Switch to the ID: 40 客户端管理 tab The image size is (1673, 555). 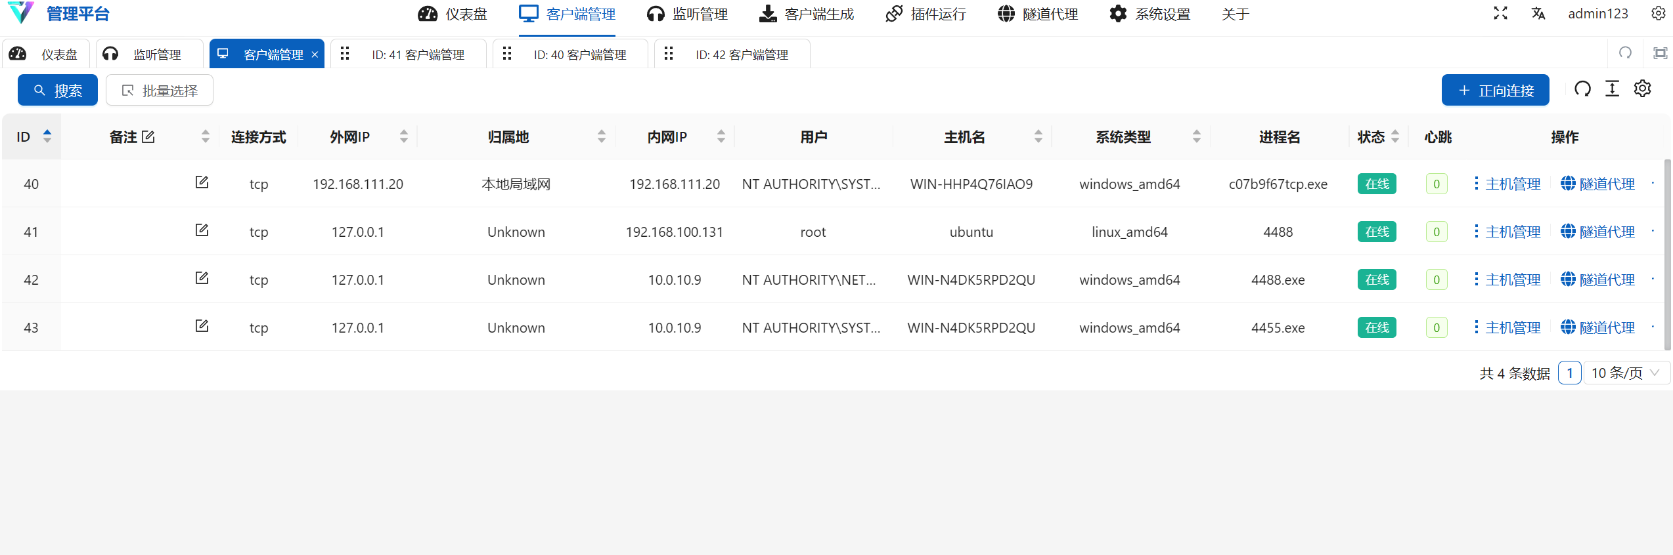(570, 54)
